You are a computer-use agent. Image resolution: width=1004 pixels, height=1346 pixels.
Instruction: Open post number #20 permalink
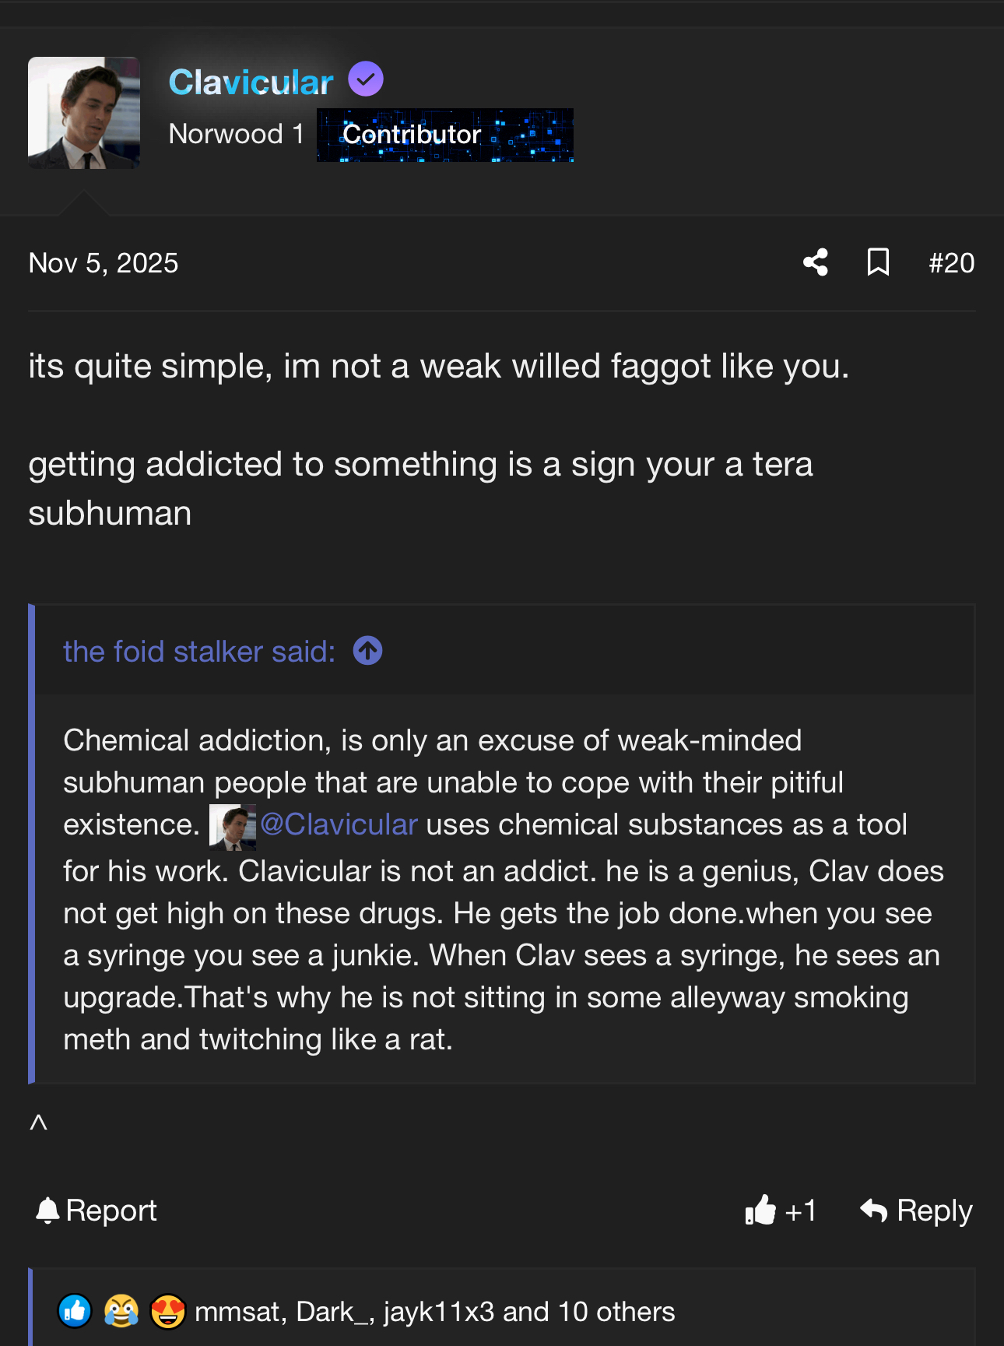[951, 263]
